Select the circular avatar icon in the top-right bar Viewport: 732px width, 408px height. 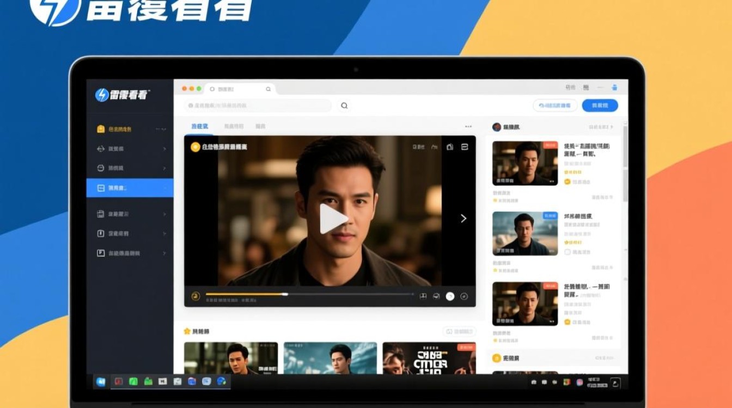click(615, 87)
